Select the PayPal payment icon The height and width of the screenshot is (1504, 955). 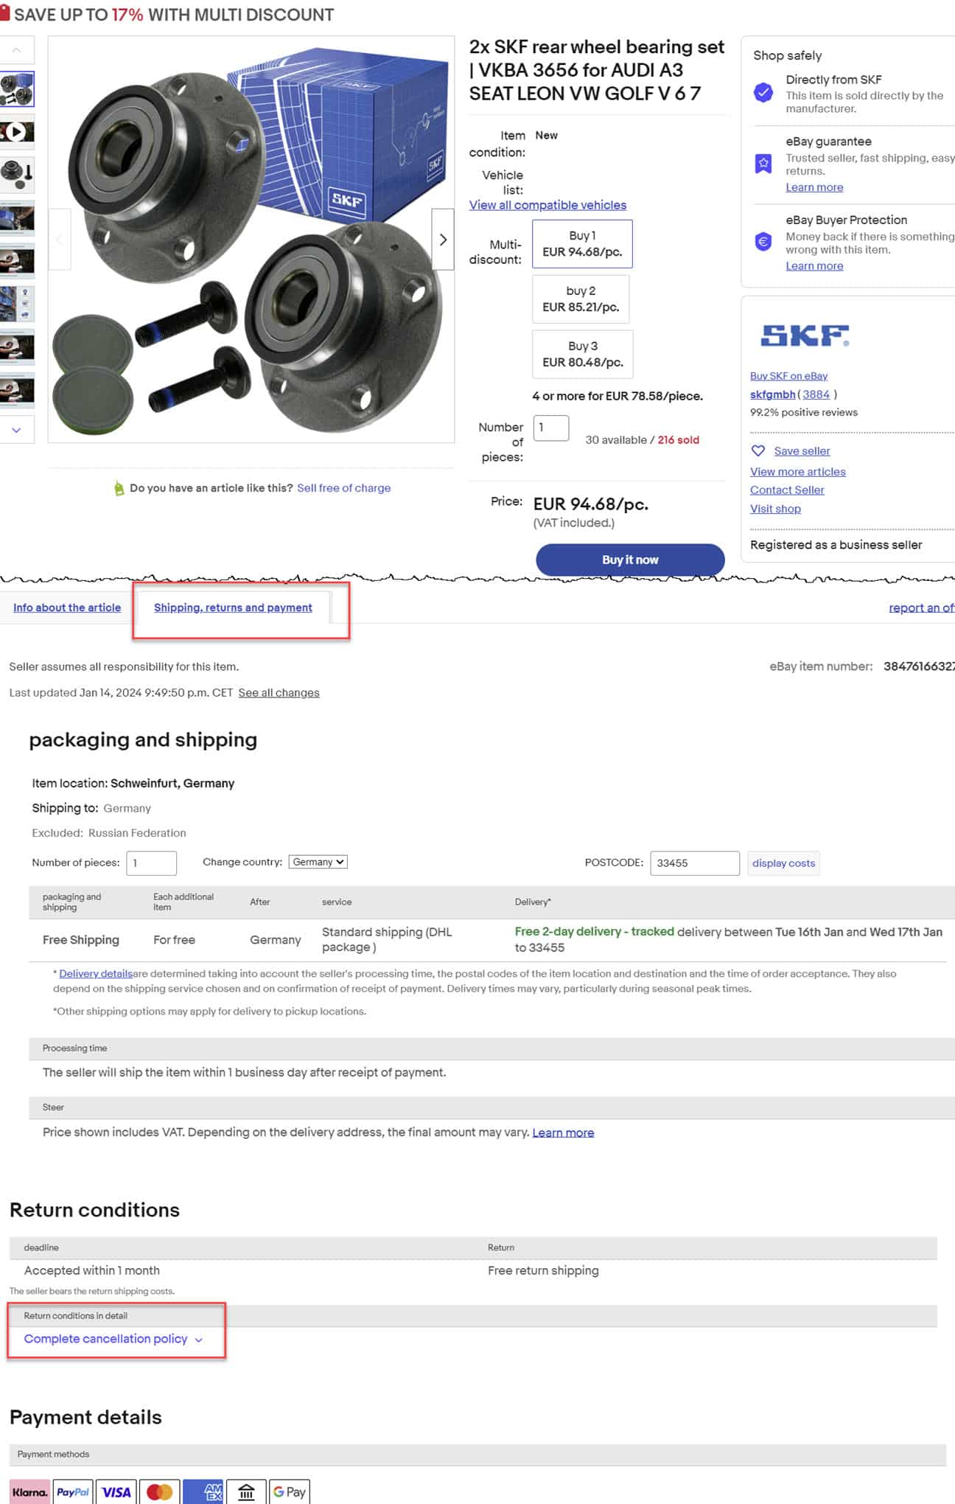pyautogui.click(x=73, y=1491)
